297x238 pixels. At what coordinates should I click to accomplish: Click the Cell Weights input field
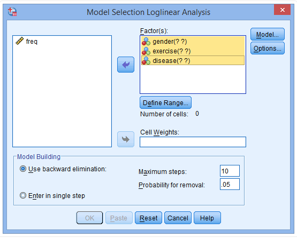tap(193, 142)
